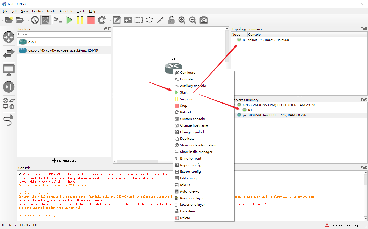This screenshot has height=229, width=368.
Task: Click the New template button
Action: pyautogui.click(x=64, y=161)
